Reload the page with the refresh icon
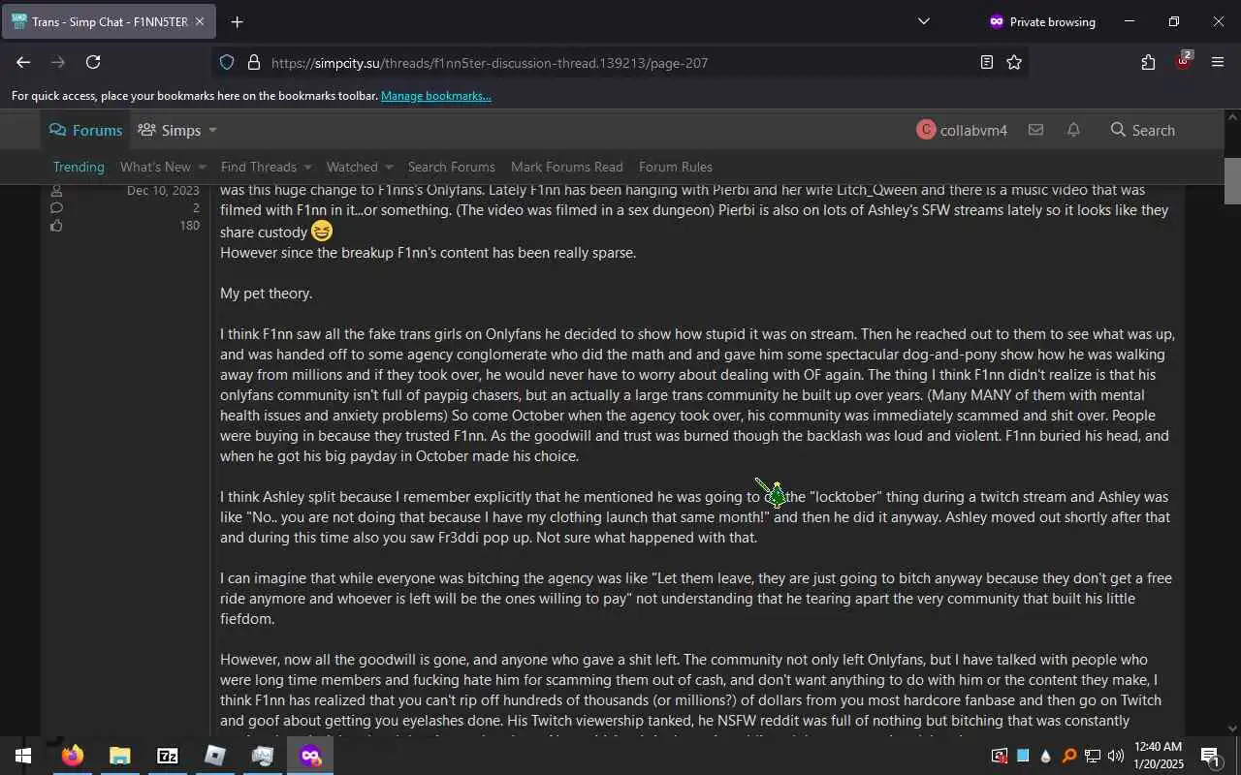1241x775 pixels. [x=93, y=62]
